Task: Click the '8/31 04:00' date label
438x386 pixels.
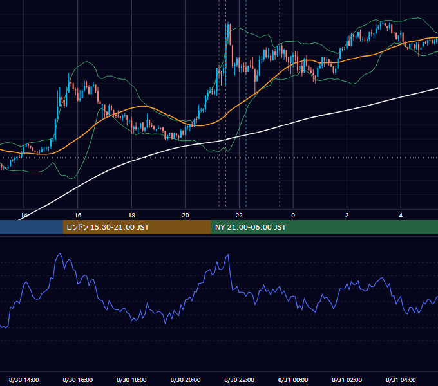Action: (401, 380)
